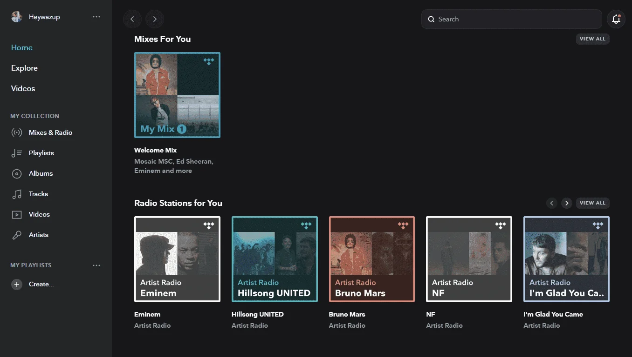Viewport: 632px width, 357px height.
Task: Open the main Videos section below Explore
Action: (x=23, y=88)
